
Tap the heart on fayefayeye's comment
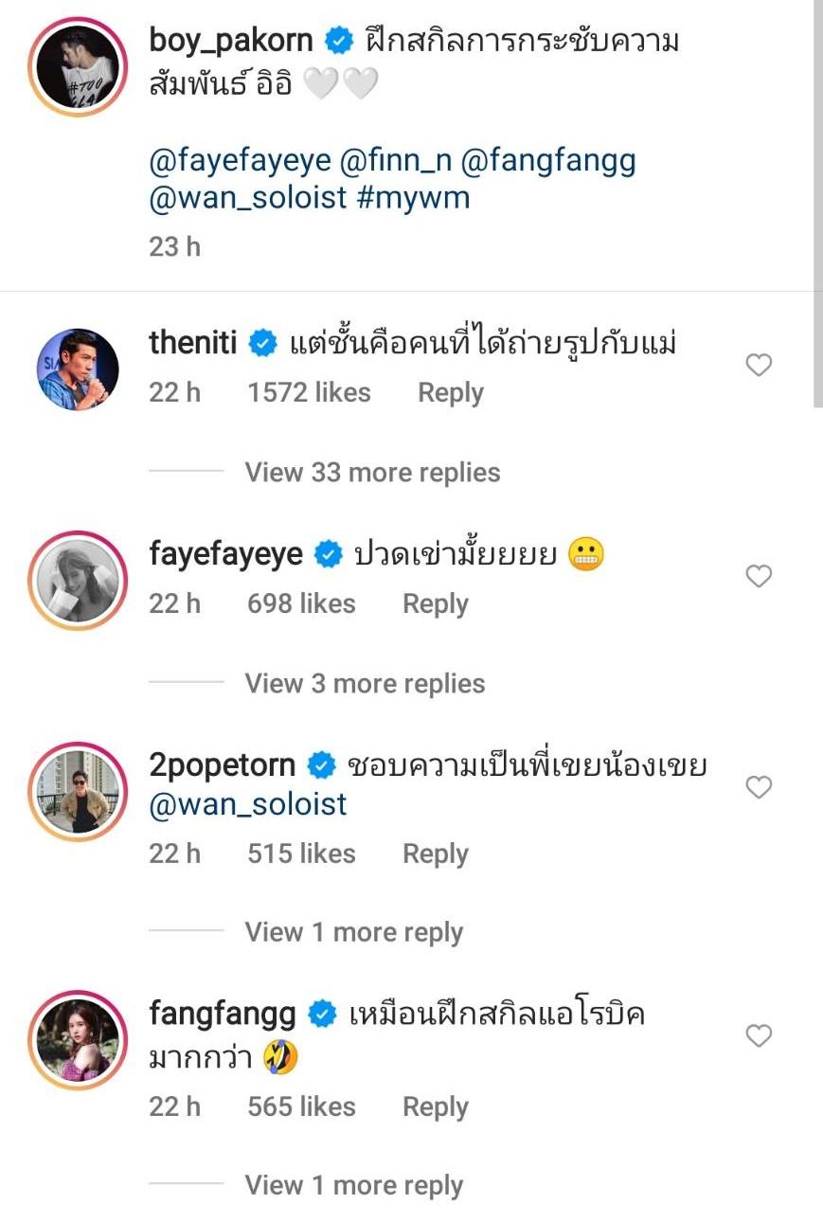point(759,576)
